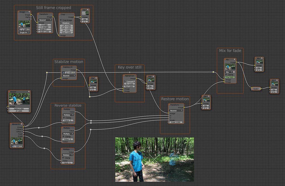Toggle preview sphere icon on Mix node
Image resolution: width=285 pixels, height=186 pixels.
tap(235, 59)
